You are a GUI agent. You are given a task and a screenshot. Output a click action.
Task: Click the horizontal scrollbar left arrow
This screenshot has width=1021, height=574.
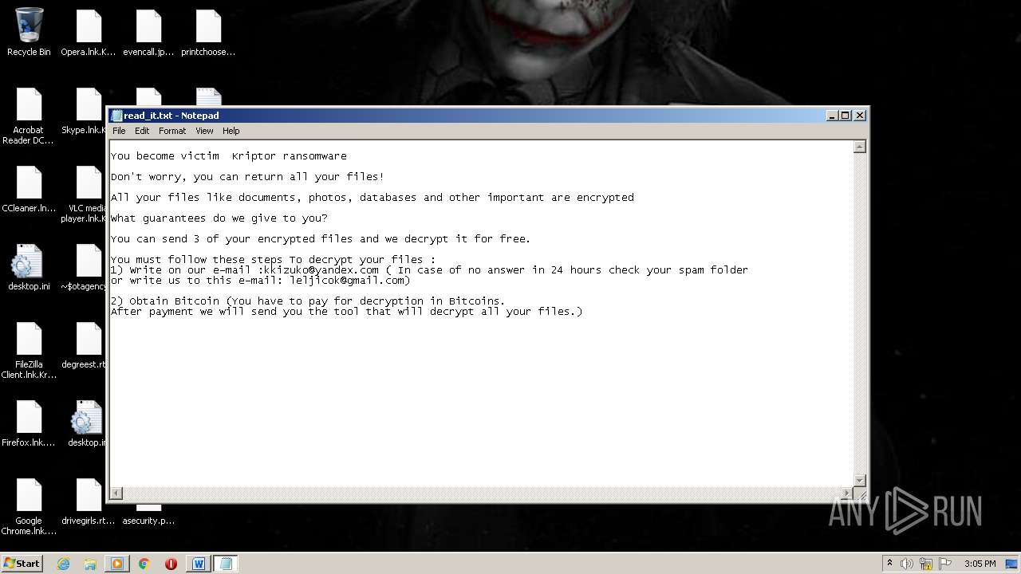point(116,493)
